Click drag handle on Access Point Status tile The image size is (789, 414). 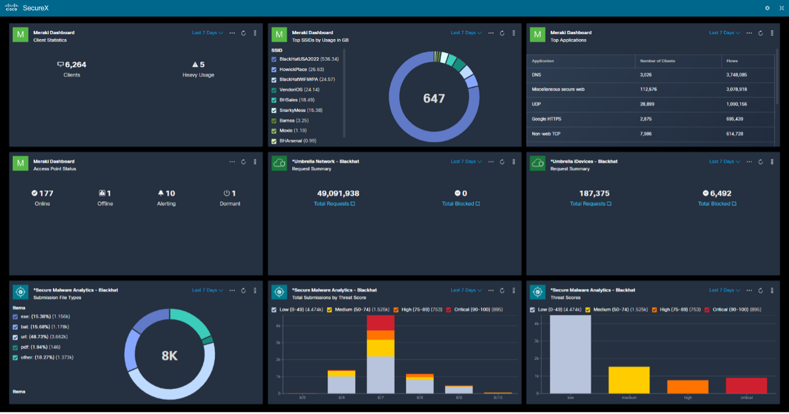(255, 162)
